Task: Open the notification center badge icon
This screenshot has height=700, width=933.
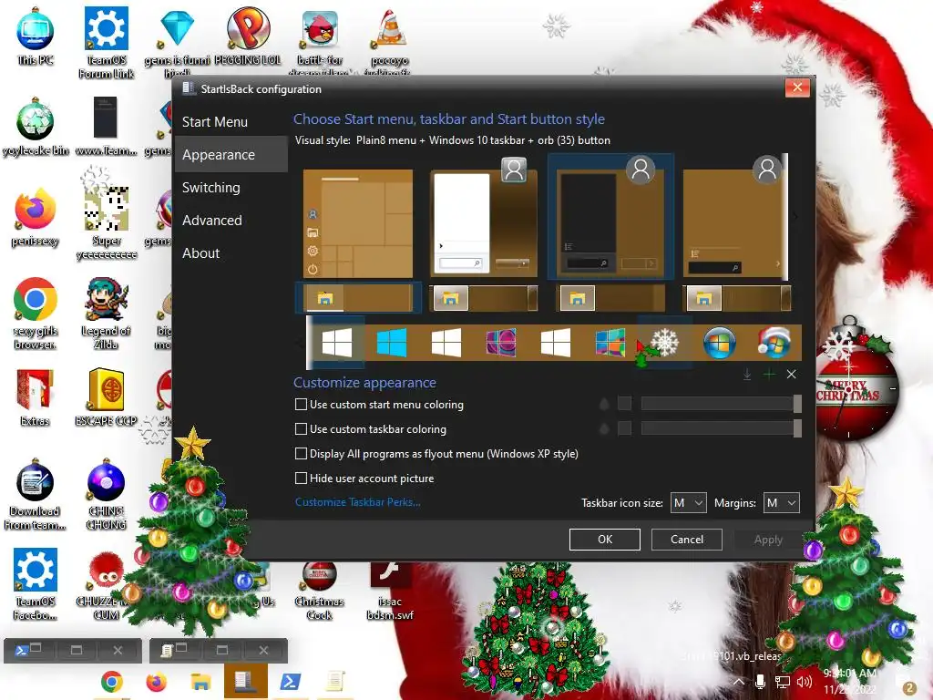Action: pos(908,686)
